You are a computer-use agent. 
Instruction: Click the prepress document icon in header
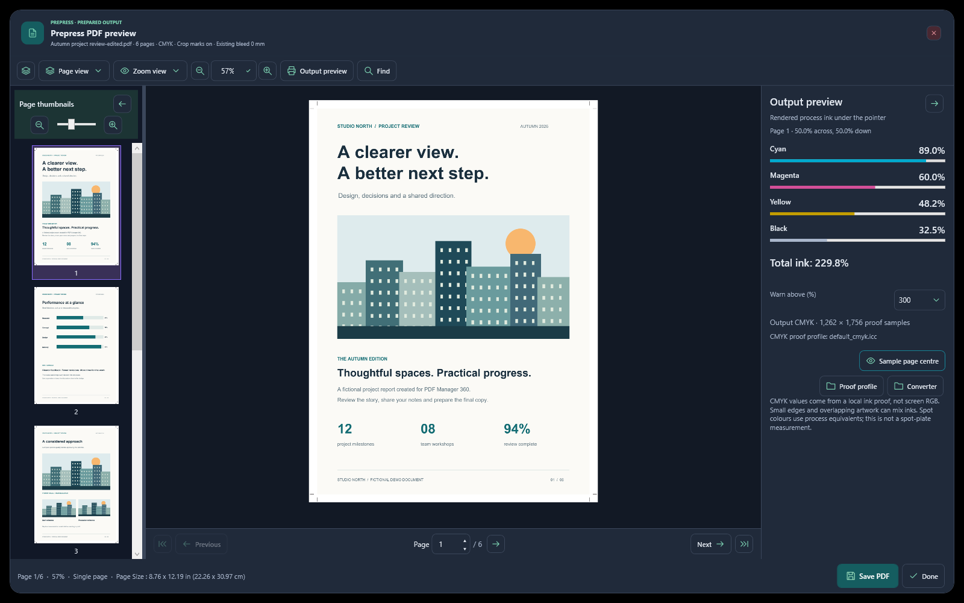click(x=33, y=33)
